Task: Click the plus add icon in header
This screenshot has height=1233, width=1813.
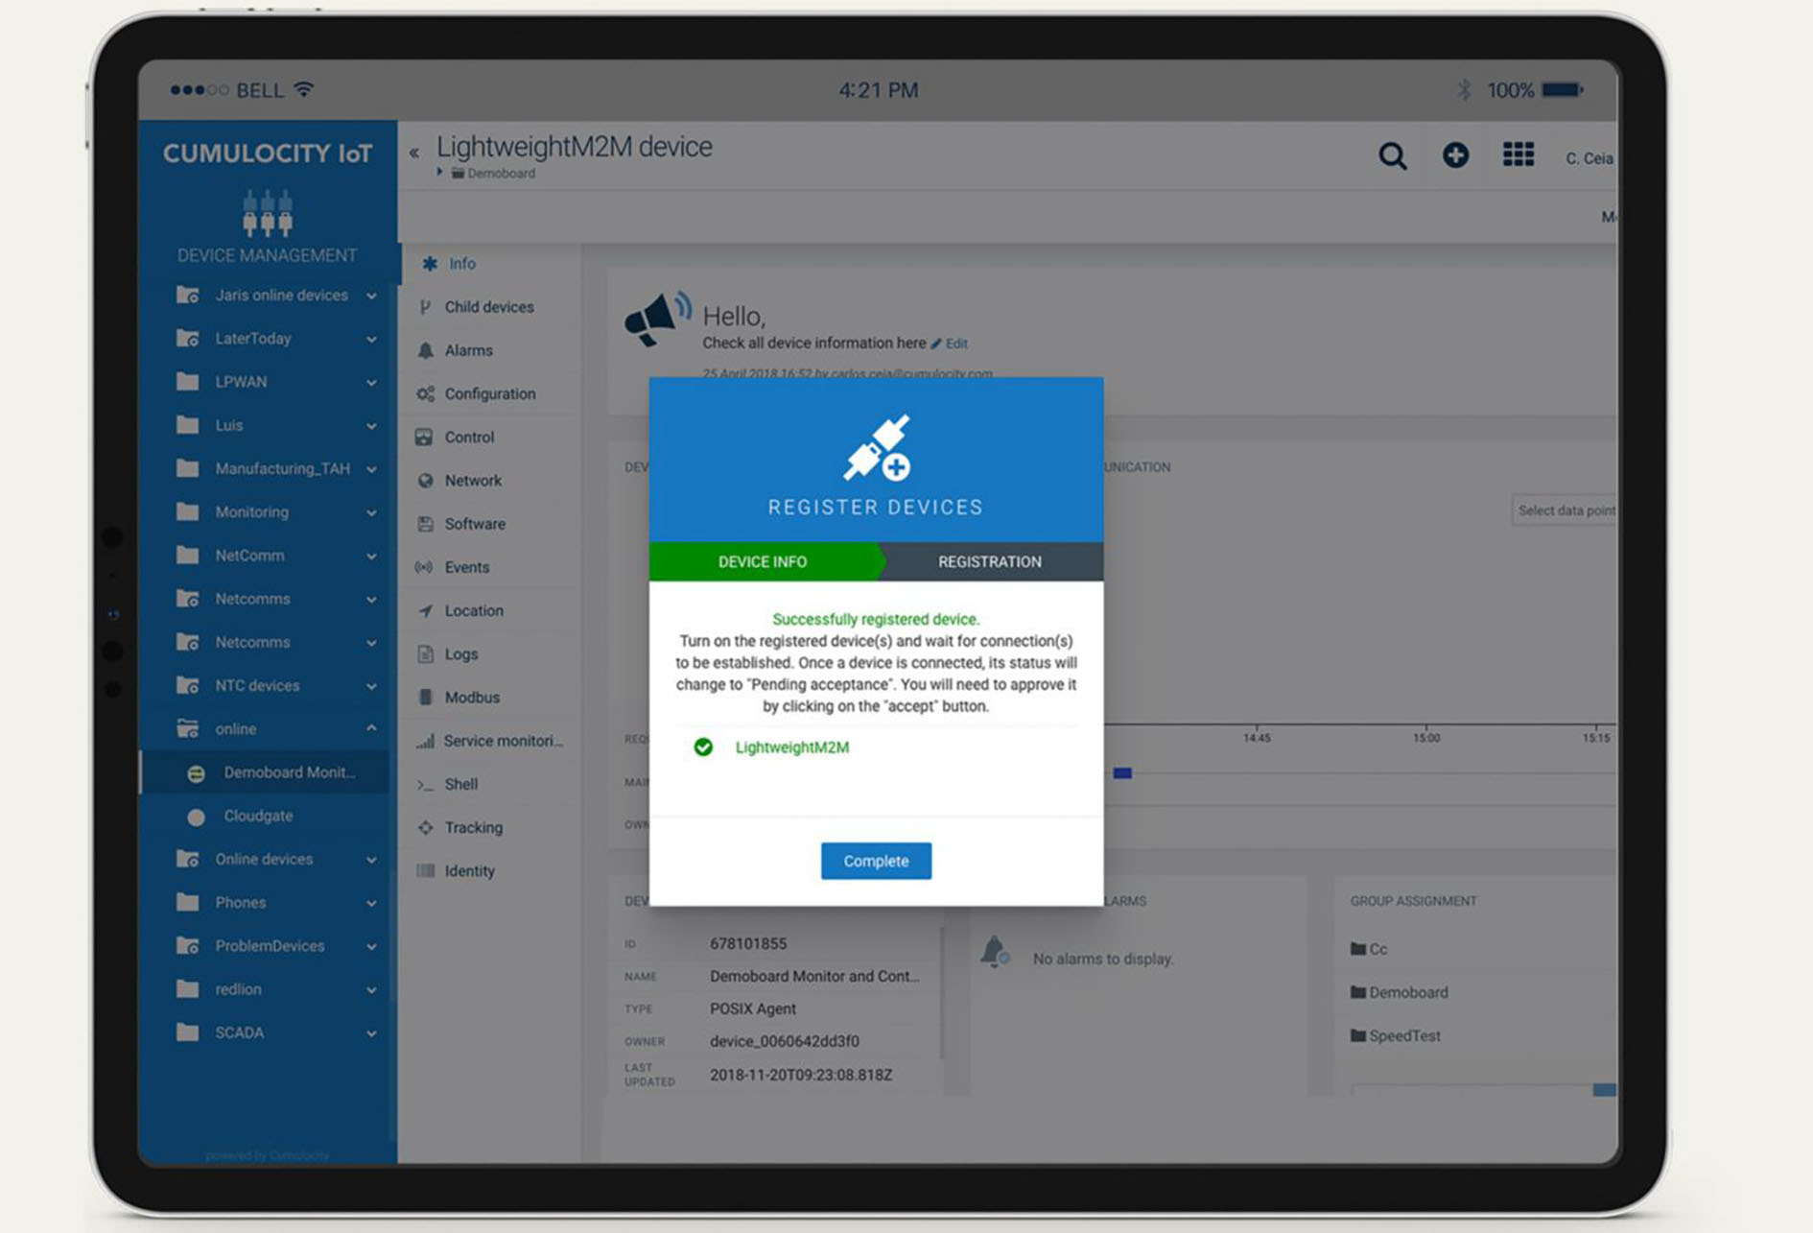Action: tap(1455, 155)
